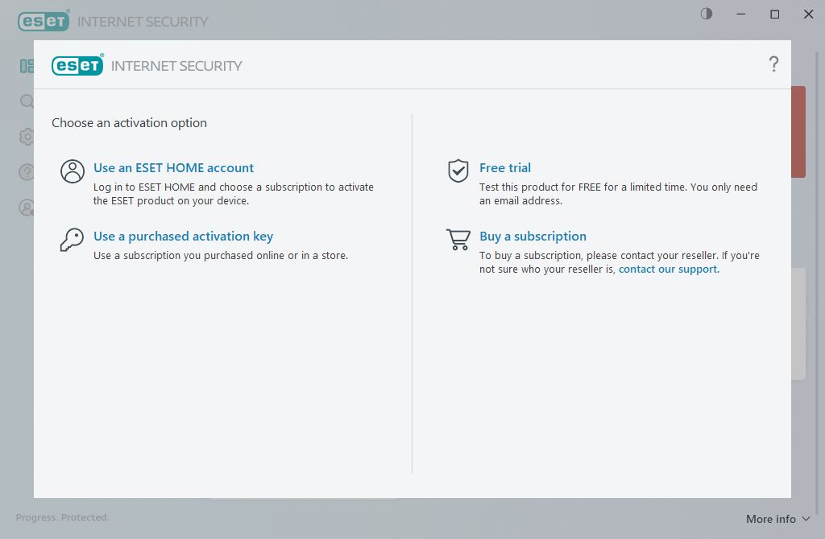The height and width of the screenshot is (539, 825).
Task: Follow the contact our support link
Action: 669,269
